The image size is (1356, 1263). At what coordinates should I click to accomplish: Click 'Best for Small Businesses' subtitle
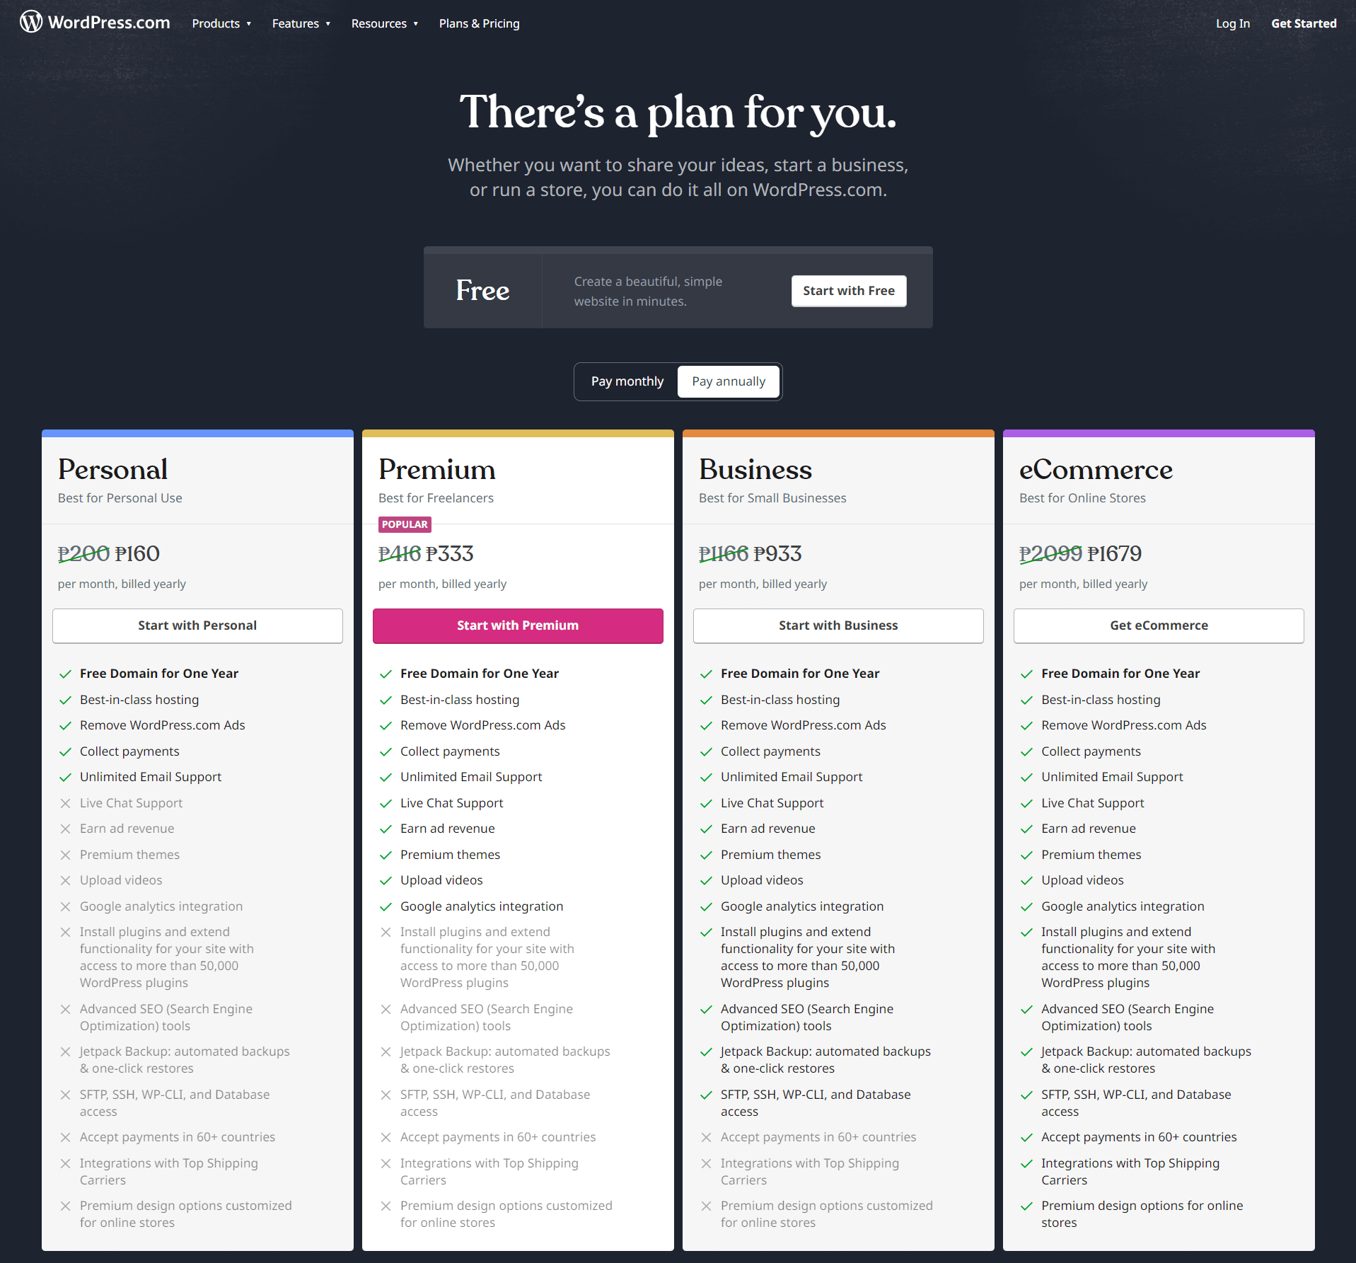772,498
